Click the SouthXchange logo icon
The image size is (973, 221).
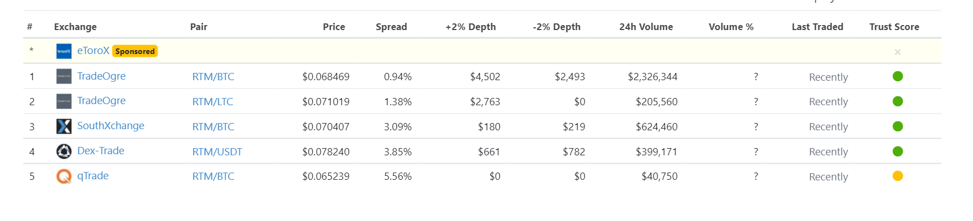tap(64, 126)
